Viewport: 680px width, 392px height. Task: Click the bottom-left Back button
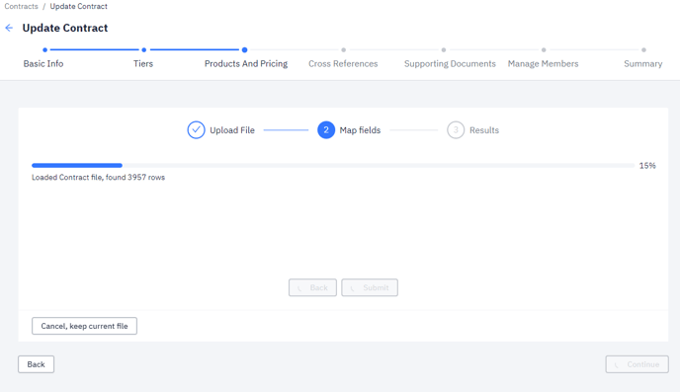pos(36,364)
